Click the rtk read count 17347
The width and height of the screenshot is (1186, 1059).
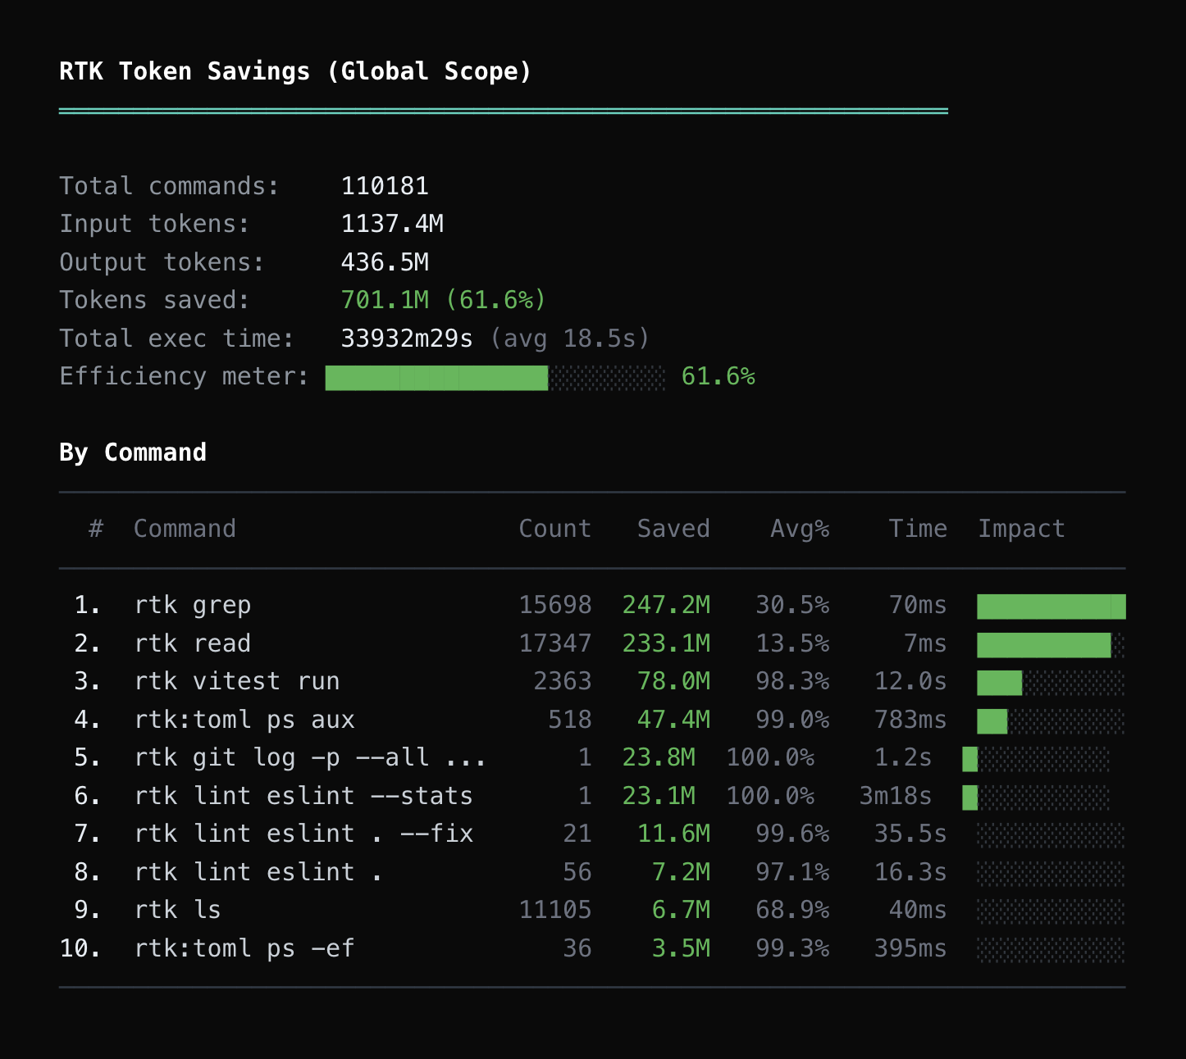click(555, 643)
